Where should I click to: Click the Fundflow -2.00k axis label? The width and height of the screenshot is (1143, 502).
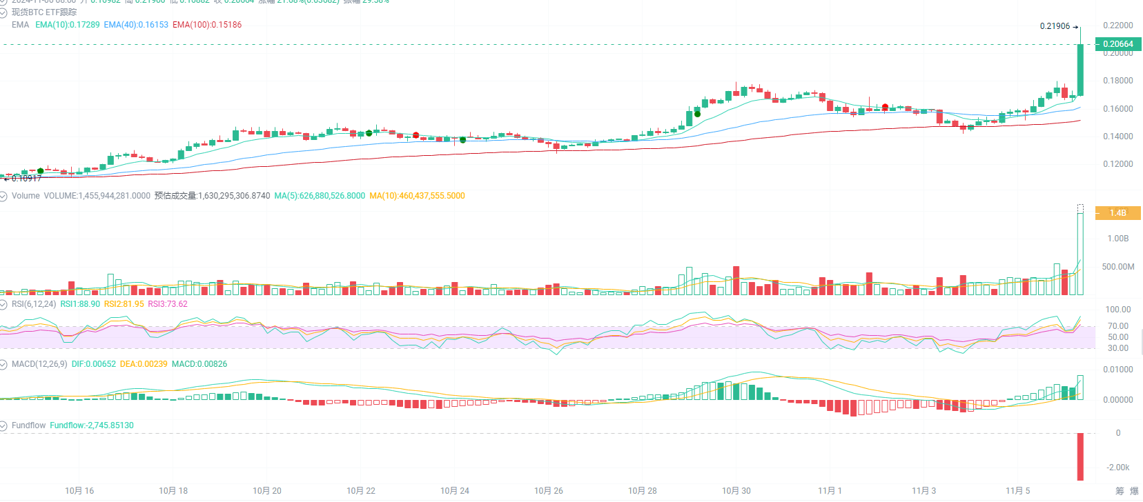coord(1118,468)
